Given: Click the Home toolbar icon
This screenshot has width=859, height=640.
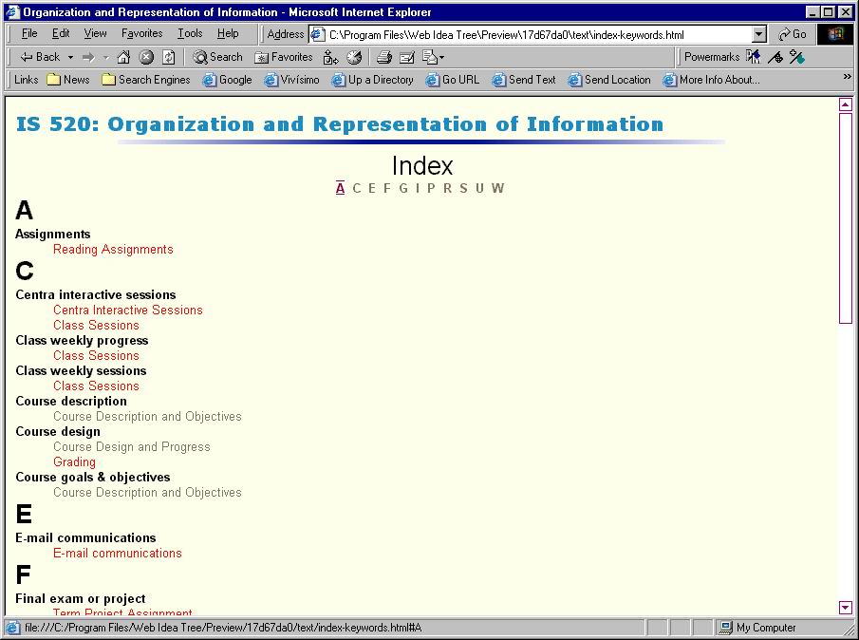Looking at the screenshot, I should coord(123,57).
